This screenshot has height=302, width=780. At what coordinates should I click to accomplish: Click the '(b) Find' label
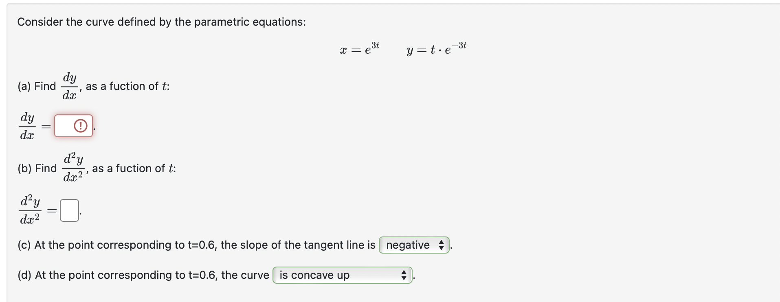[37, 169]
